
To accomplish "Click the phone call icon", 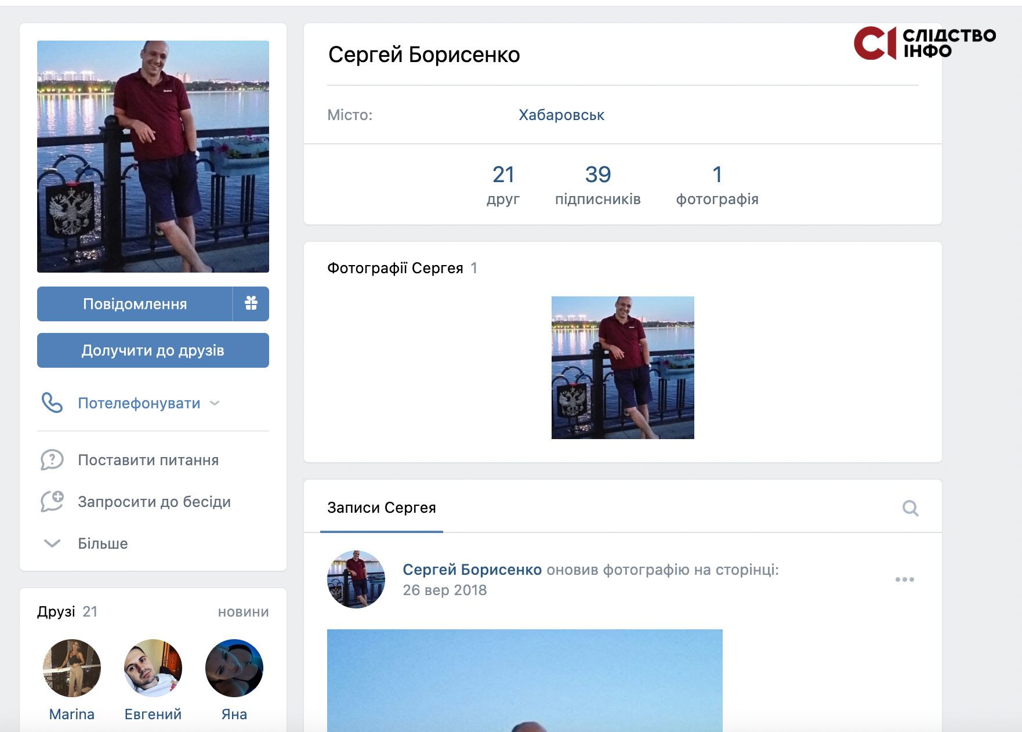I will coord(52,403).
